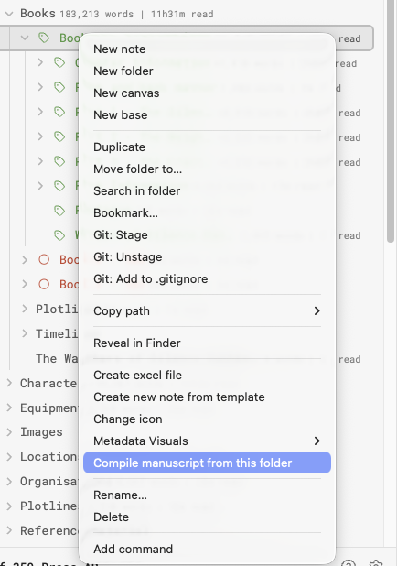Viewport: 397px width, 566px height.
Task: Click Add command at the menu bottom
Action: pos(207,550)
